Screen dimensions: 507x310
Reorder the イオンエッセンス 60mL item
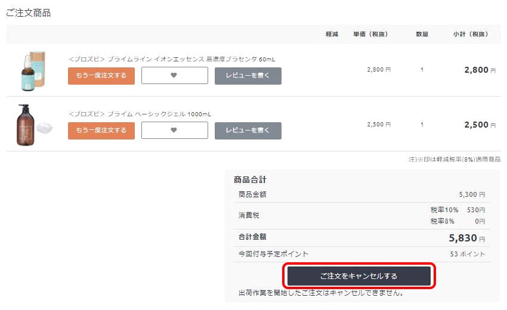[101, 76]
